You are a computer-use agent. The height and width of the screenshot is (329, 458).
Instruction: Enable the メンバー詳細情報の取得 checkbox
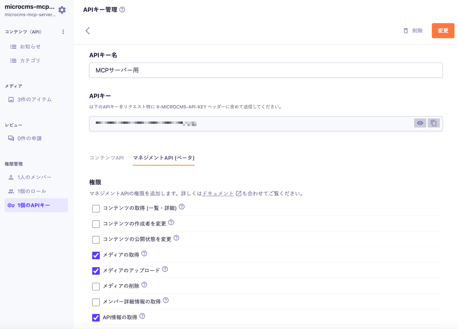[x=96, y=302]
